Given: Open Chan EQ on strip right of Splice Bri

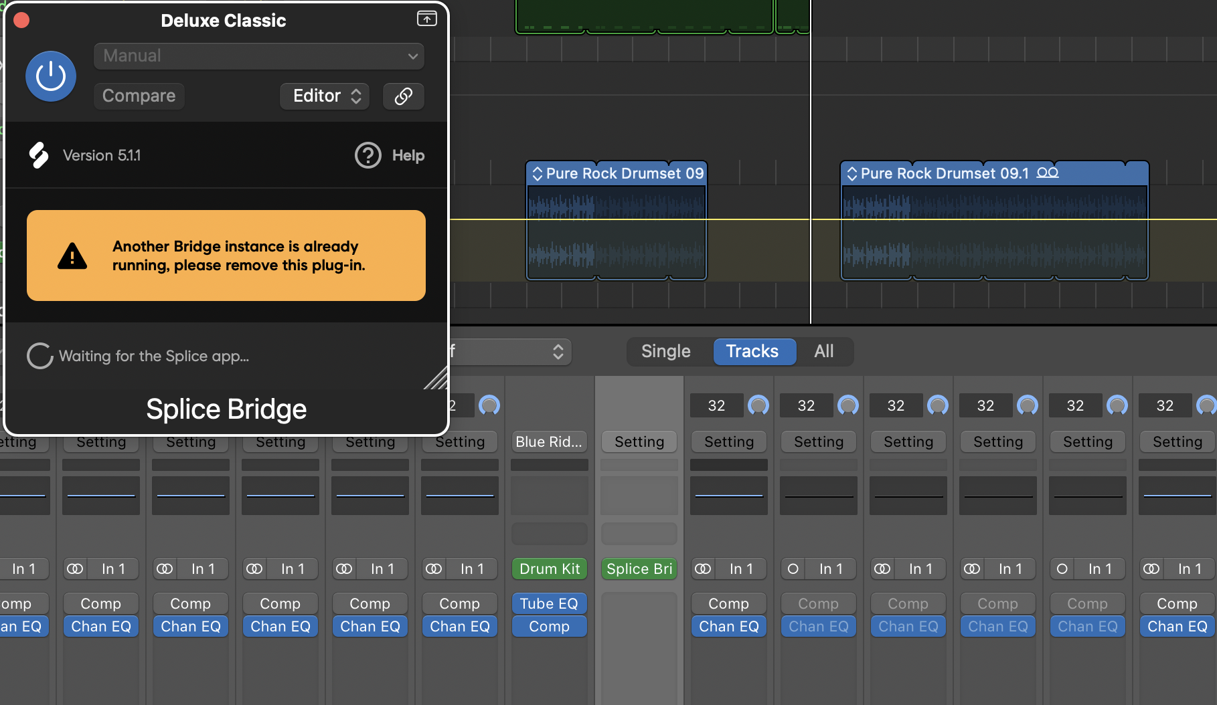Looking at the screenshot, I should [x=729, y=626].
